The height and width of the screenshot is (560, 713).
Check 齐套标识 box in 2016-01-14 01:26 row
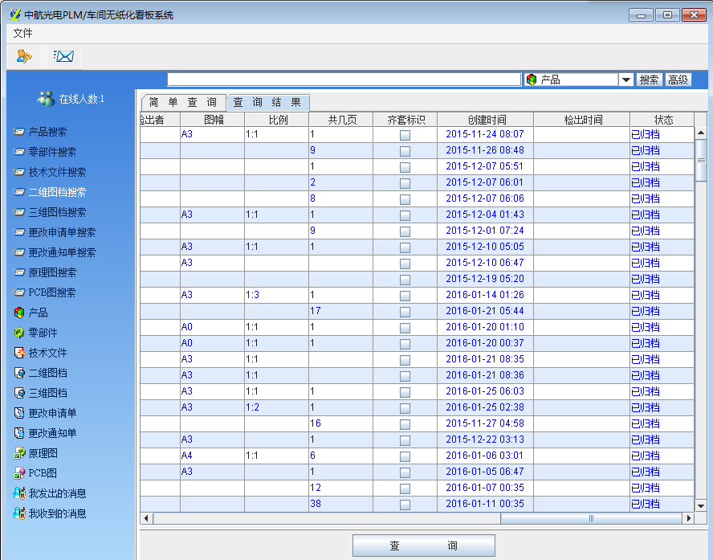[405, 296]
